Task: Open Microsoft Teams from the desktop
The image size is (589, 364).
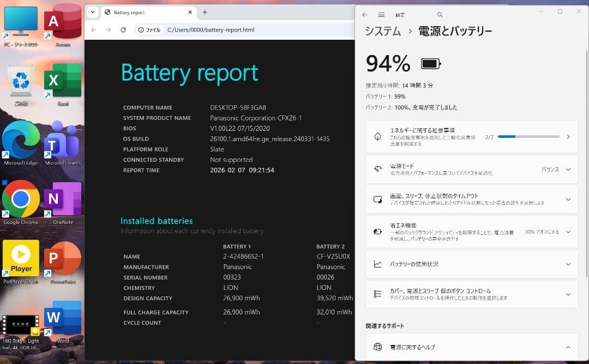Action: (63, 141)
